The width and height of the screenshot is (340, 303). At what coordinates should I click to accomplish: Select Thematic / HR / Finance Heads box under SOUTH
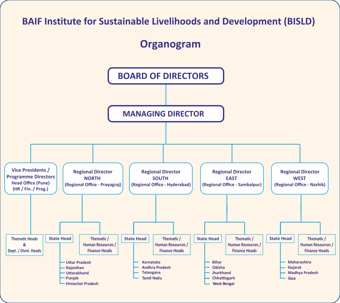coord(172,245)
